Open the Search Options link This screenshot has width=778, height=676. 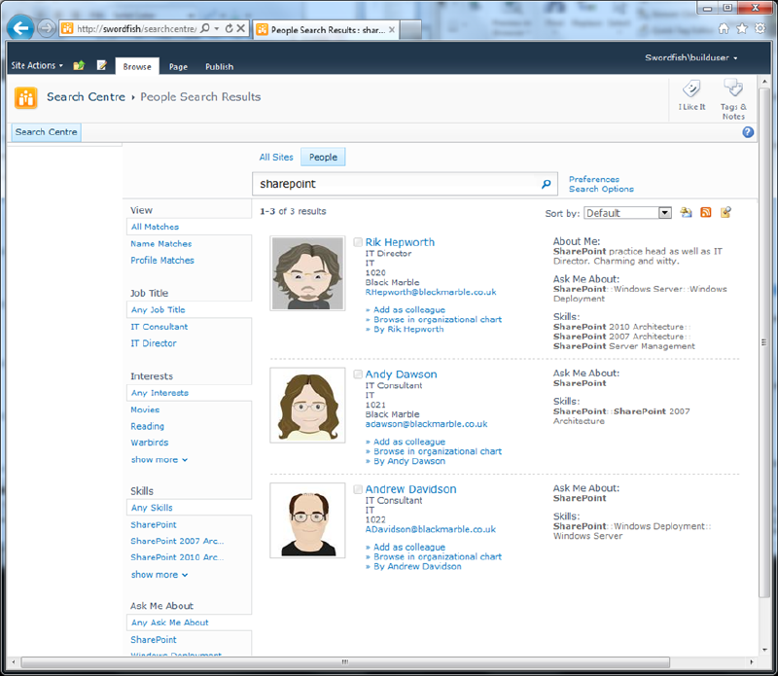[x=601, y=189]
